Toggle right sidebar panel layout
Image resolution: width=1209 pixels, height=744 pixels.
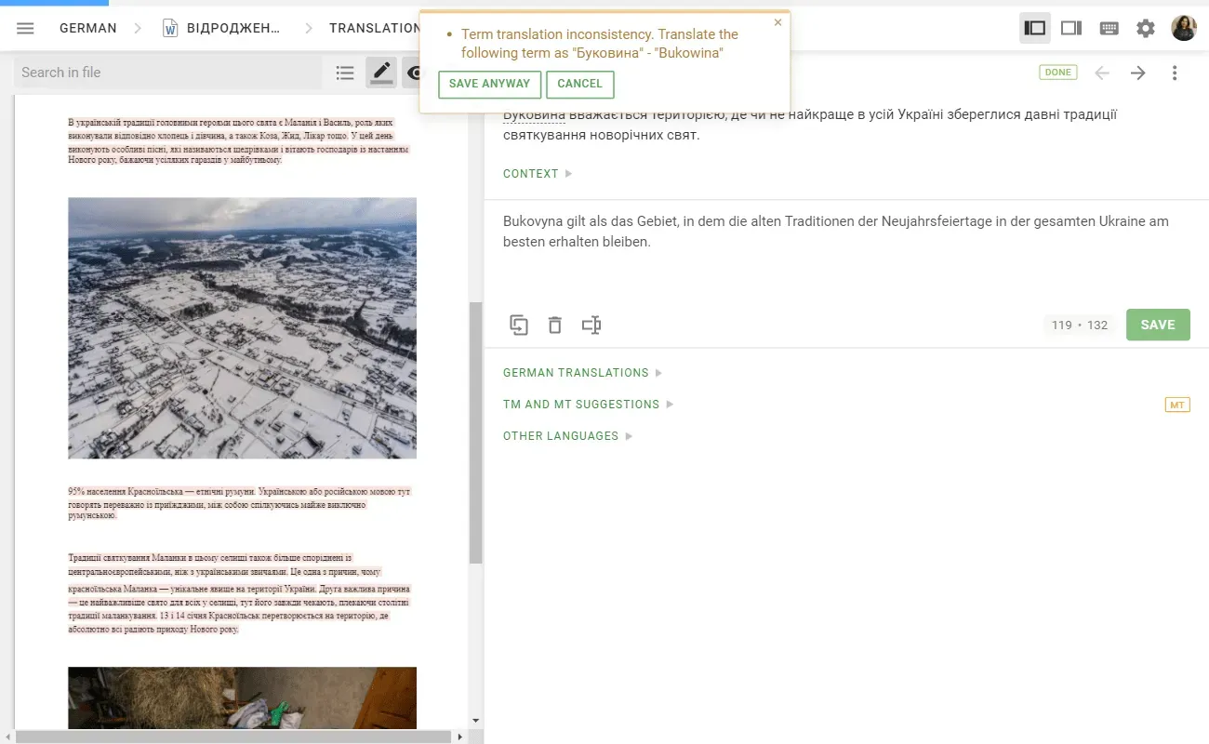[x=1071, y=28]
